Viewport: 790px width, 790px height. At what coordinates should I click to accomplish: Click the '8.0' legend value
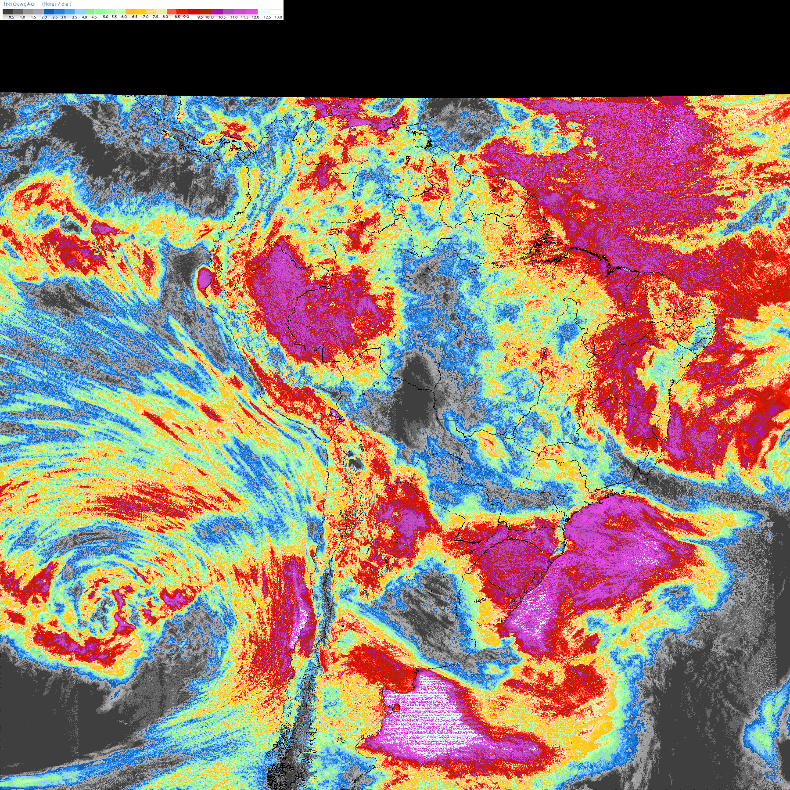(x=165, y=17)
